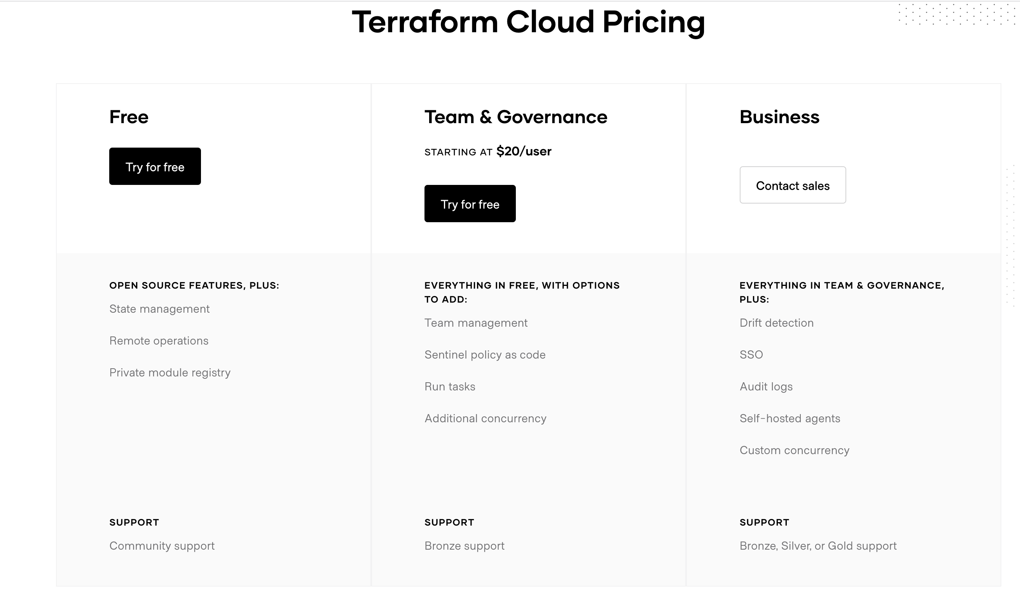Click the State management feature
This screenshot has height=599, width=1020.
(159, 309)
